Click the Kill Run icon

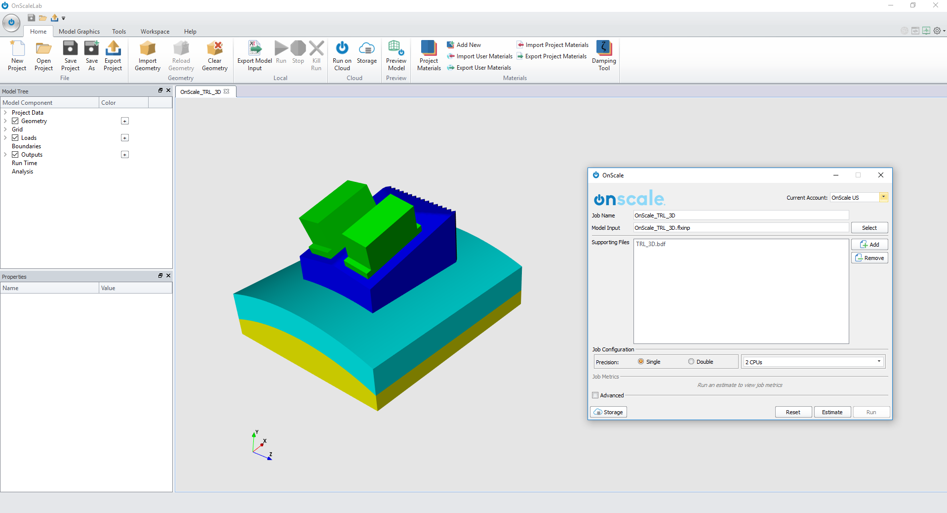(x=316, y=48)
